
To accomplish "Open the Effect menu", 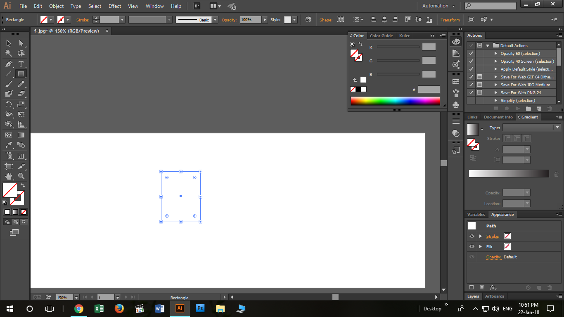I will click(x=115, y=6).
